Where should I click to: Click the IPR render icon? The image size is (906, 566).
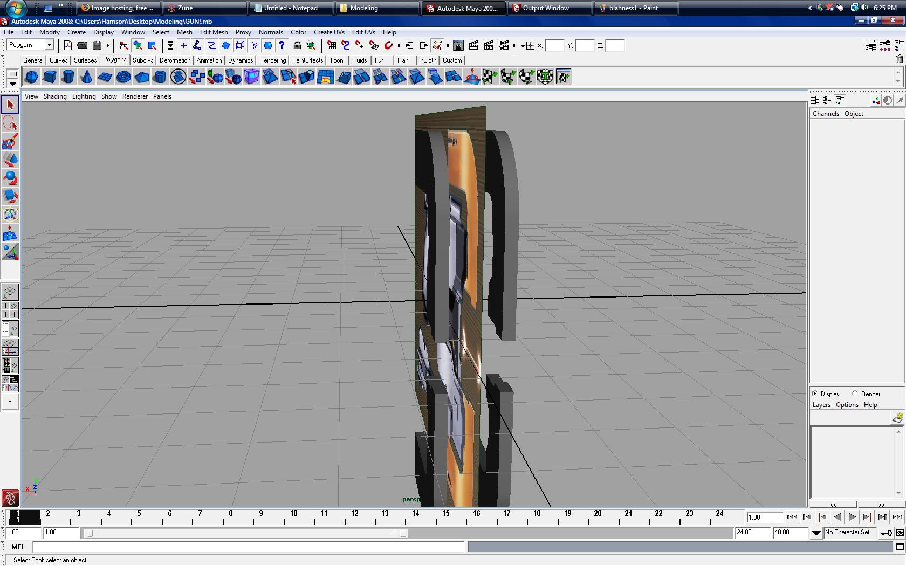[489, 46]
